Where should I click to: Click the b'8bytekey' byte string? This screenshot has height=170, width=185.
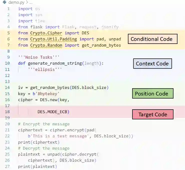pyautogui.click(x=46, y=94)
